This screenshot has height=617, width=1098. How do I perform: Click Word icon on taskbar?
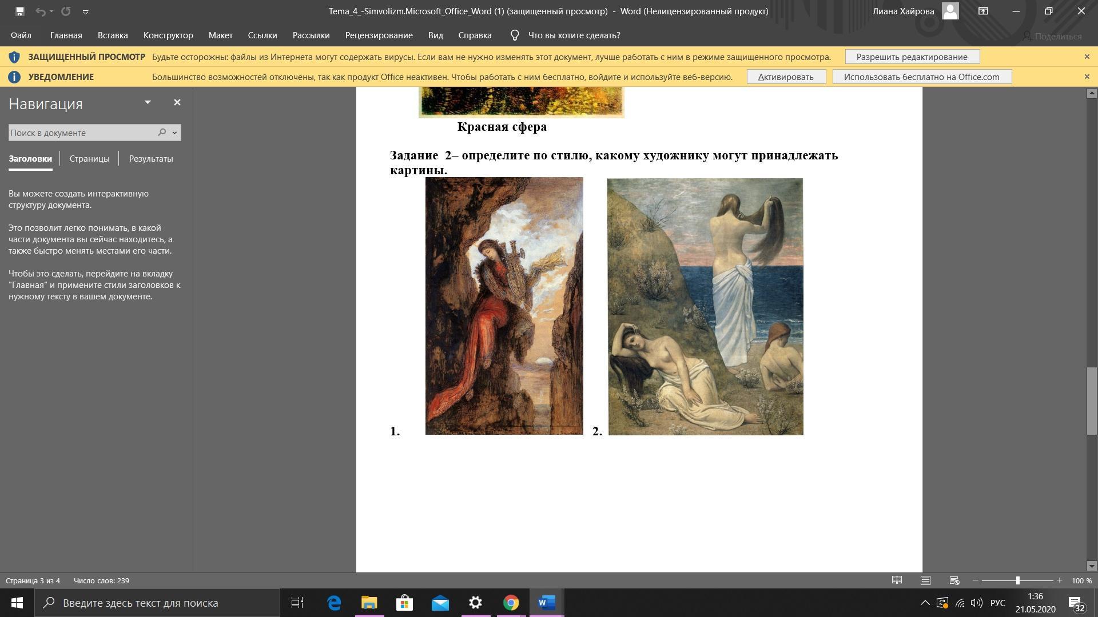tap(546, 603)
